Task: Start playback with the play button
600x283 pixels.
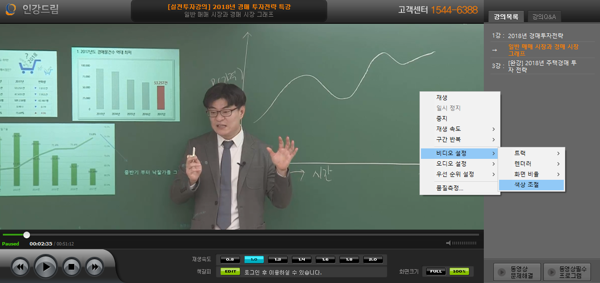Action: tap(46, 267)
